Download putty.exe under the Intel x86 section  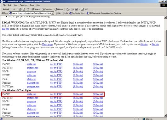point(32,64)
